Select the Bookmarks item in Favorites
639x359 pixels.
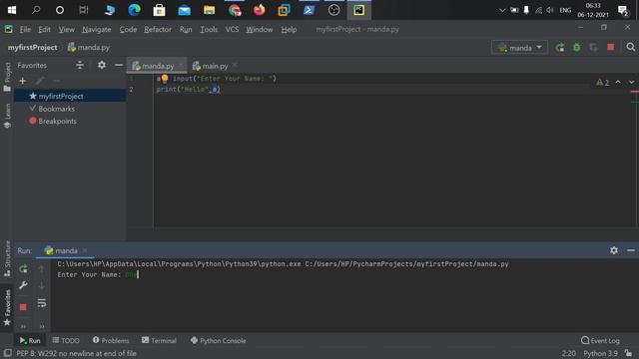[56, 109]
